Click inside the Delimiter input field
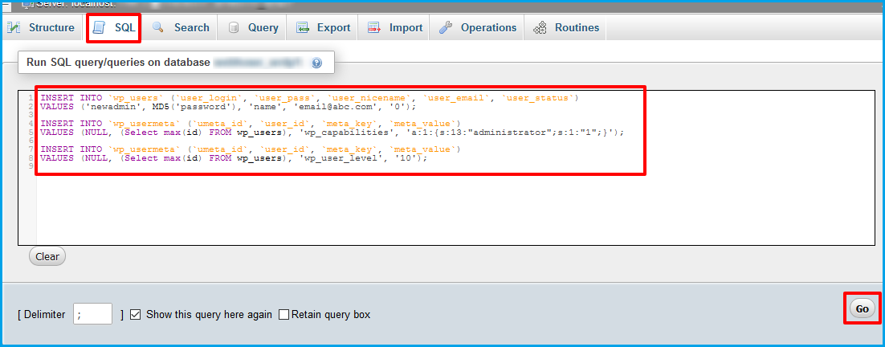This screenshot has width=885, height=347. click(x=92, y=314)
